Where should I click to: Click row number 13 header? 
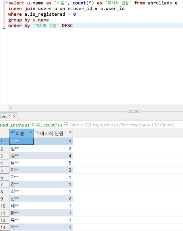click(4, 227)
